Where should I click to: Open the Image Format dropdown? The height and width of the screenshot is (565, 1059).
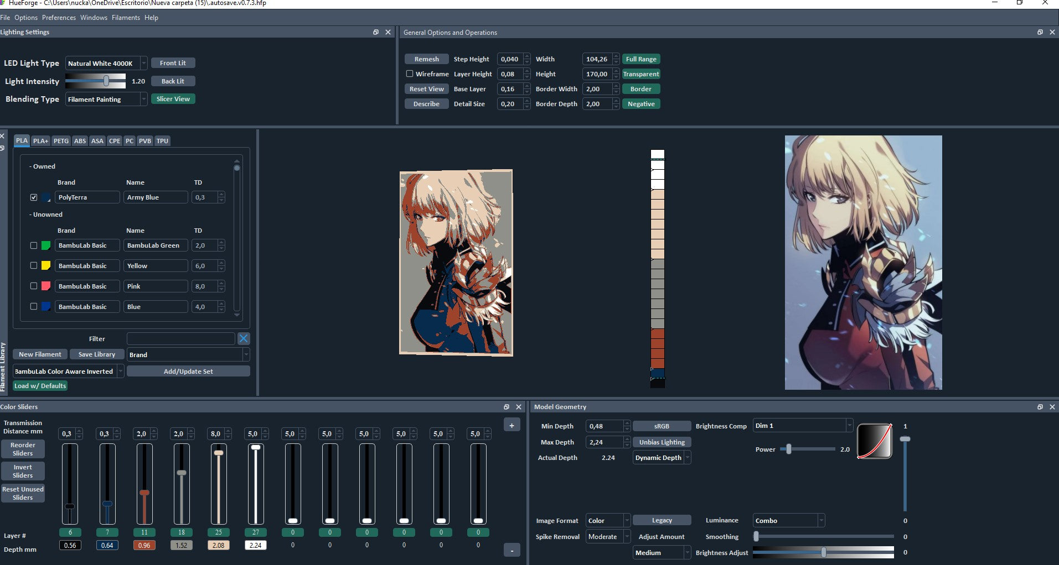[608, 521]
